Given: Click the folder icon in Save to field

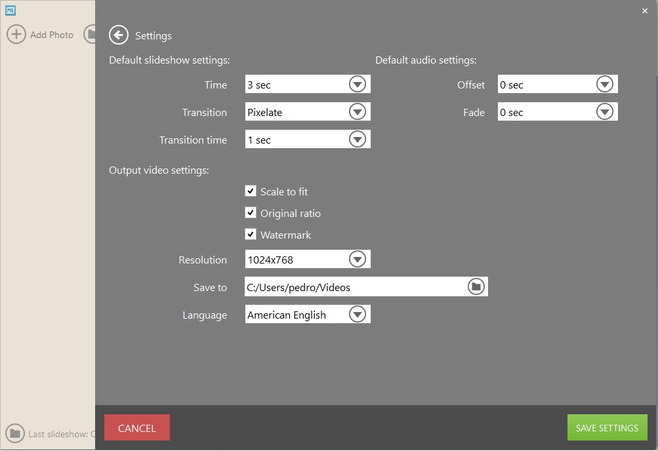Looking at the screenshot, I should (x=476, y=287).
